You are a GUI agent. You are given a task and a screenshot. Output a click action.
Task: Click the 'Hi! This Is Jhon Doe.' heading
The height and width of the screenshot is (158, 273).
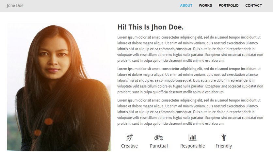click(x=151, y=27)
